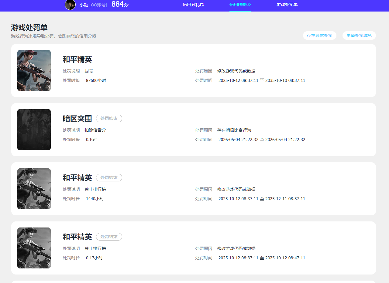Click the 存在消极比赛行为 reason text

tap(234, 130)
